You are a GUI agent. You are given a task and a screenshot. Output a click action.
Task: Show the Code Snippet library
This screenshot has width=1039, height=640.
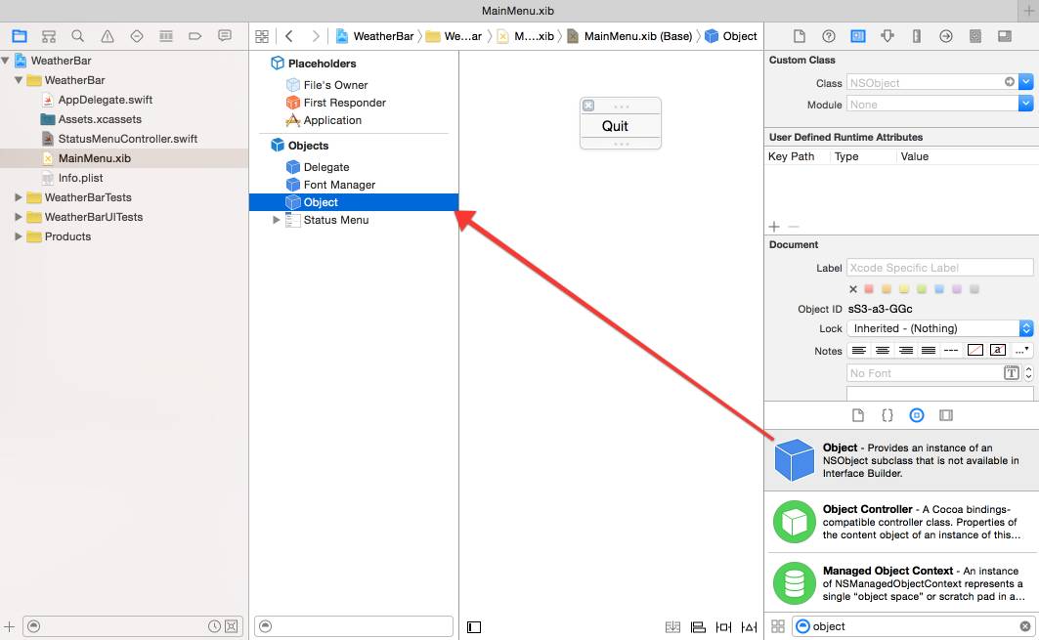[887, 415]
